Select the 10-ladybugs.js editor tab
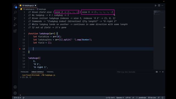Viewport: 176px width, 99px height. [x=28, y=5]
